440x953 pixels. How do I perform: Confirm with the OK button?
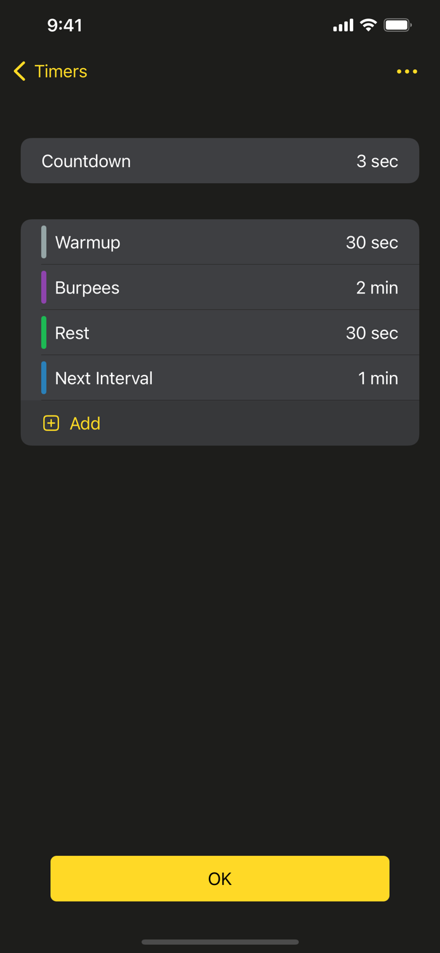pos(220,879)
